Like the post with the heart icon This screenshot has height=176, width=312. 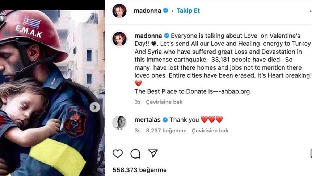118,154
